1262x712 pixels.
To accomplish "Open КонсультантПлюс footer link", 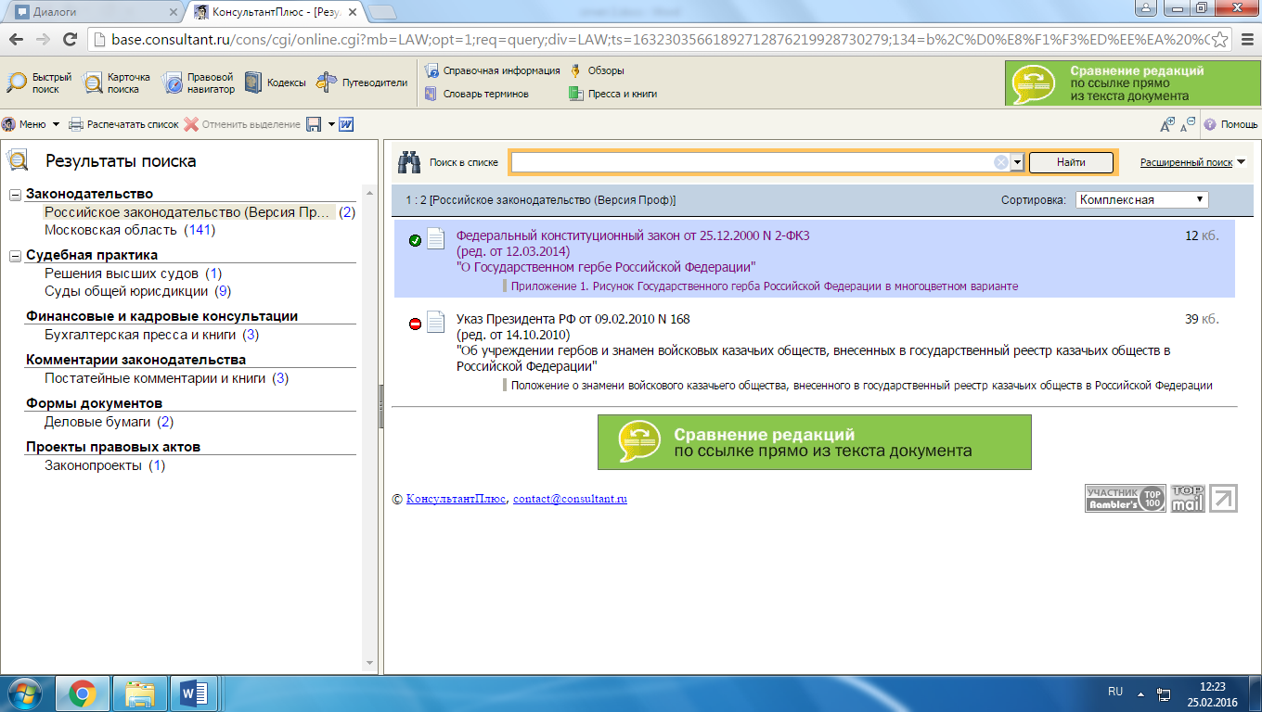I will click(x=457, y=499).
